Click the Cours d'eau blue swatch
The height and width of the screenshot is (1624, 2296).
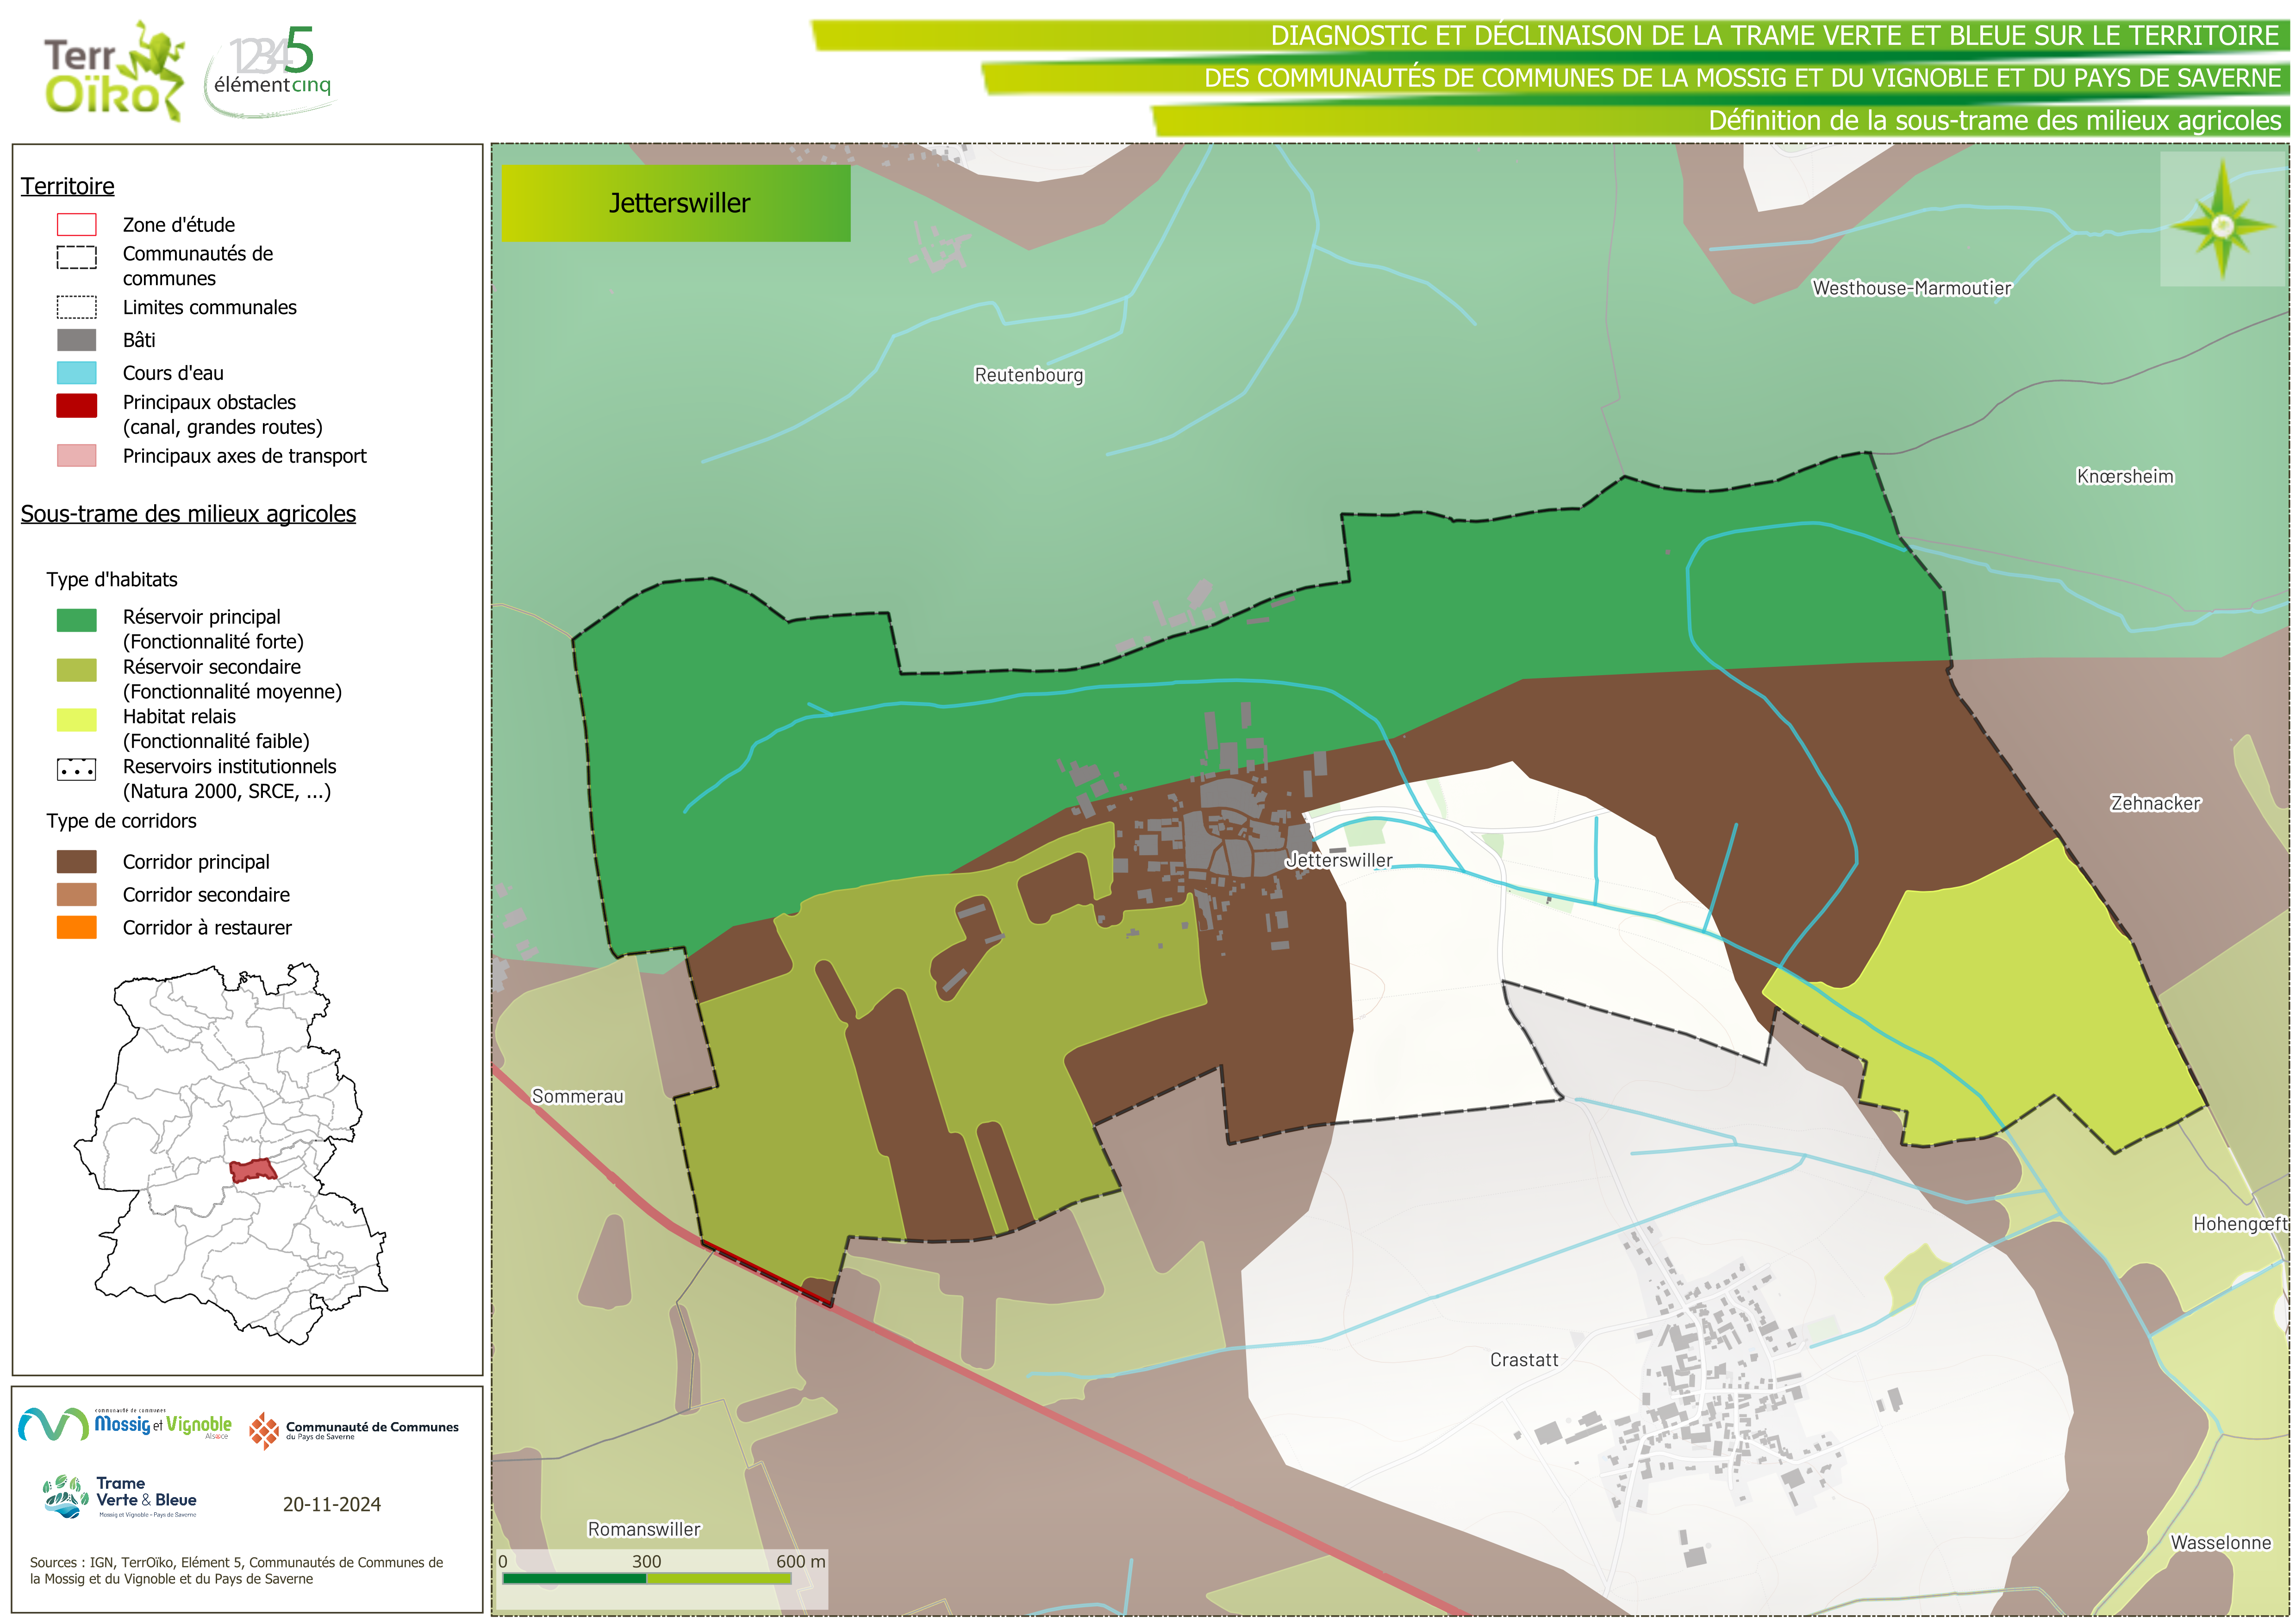click(76, 373)
